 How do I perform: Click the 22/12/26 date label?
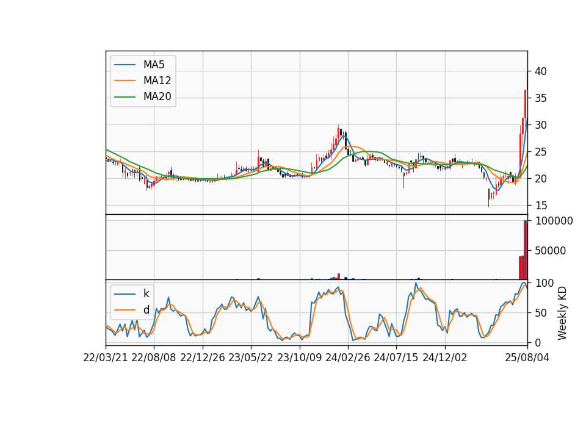[203, 358]
